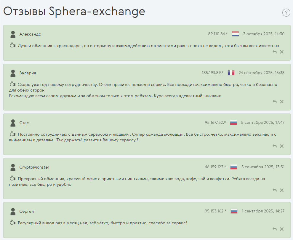The width and height of the screenshot is (293, 240).
Task: Click Валерия's user avatar icon
Action: [13, 73]
